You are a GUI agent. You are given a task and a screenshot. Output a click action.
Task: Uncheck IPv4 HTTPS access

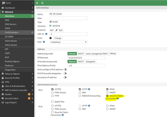[52, 89]
